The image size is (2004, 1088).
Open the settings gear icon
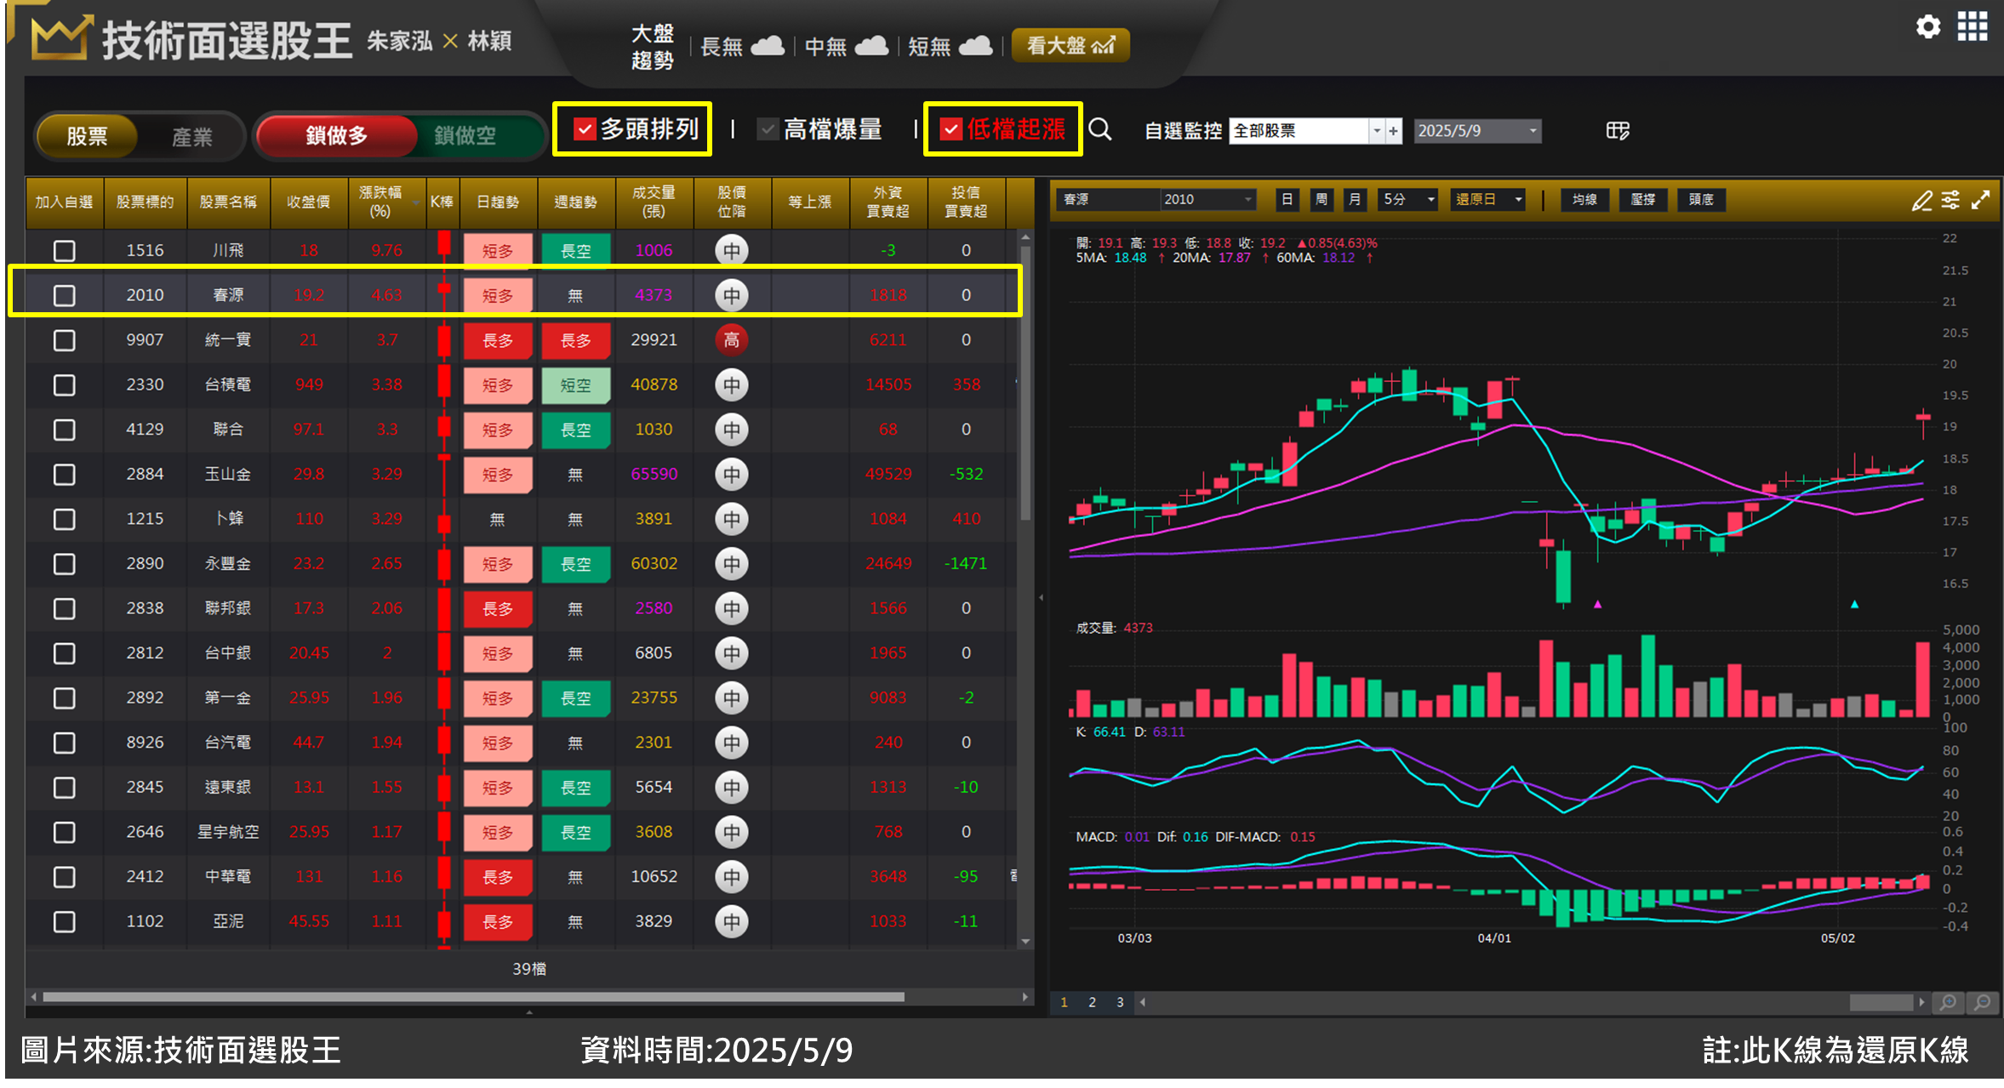[x=1927, y=27]
